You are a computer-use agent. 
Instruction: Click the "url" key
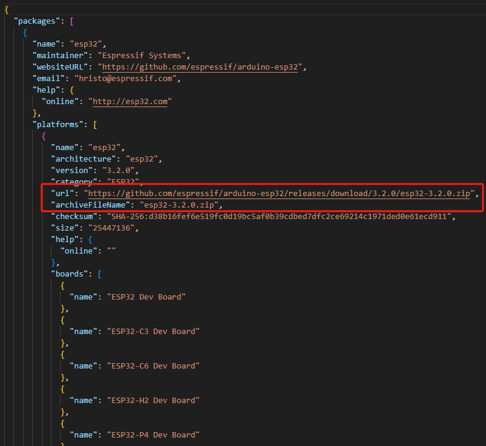coord(62,194)
